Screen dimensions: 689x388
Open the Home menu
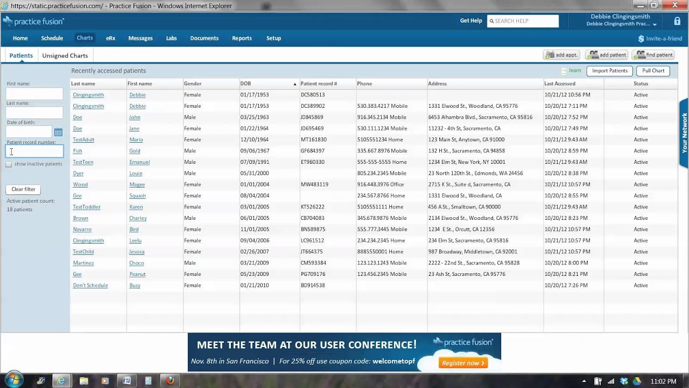[20, 38]
